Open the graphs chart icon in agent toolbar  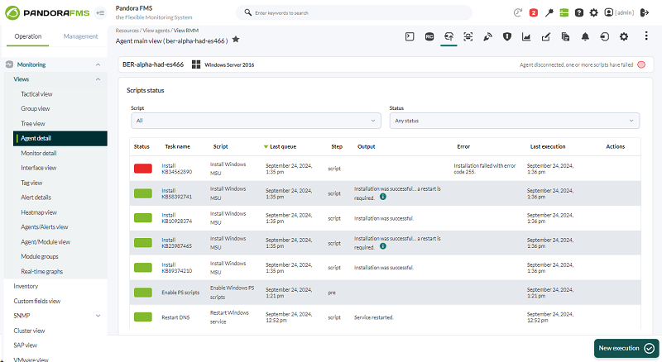pyautogui.click(x=526, y=36)
